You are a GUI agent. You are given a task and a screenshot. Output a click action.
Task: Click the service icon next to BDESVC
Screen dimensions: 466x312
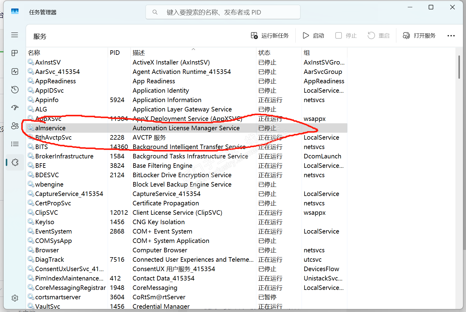coord(31,175)
